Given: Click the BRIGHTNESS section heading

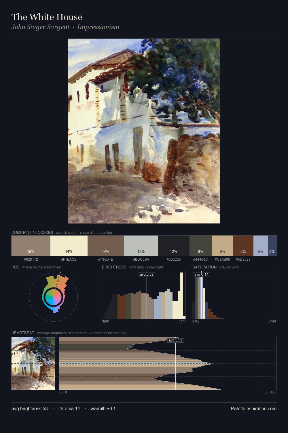Looking at the screenshot, I should click(114, 267).
